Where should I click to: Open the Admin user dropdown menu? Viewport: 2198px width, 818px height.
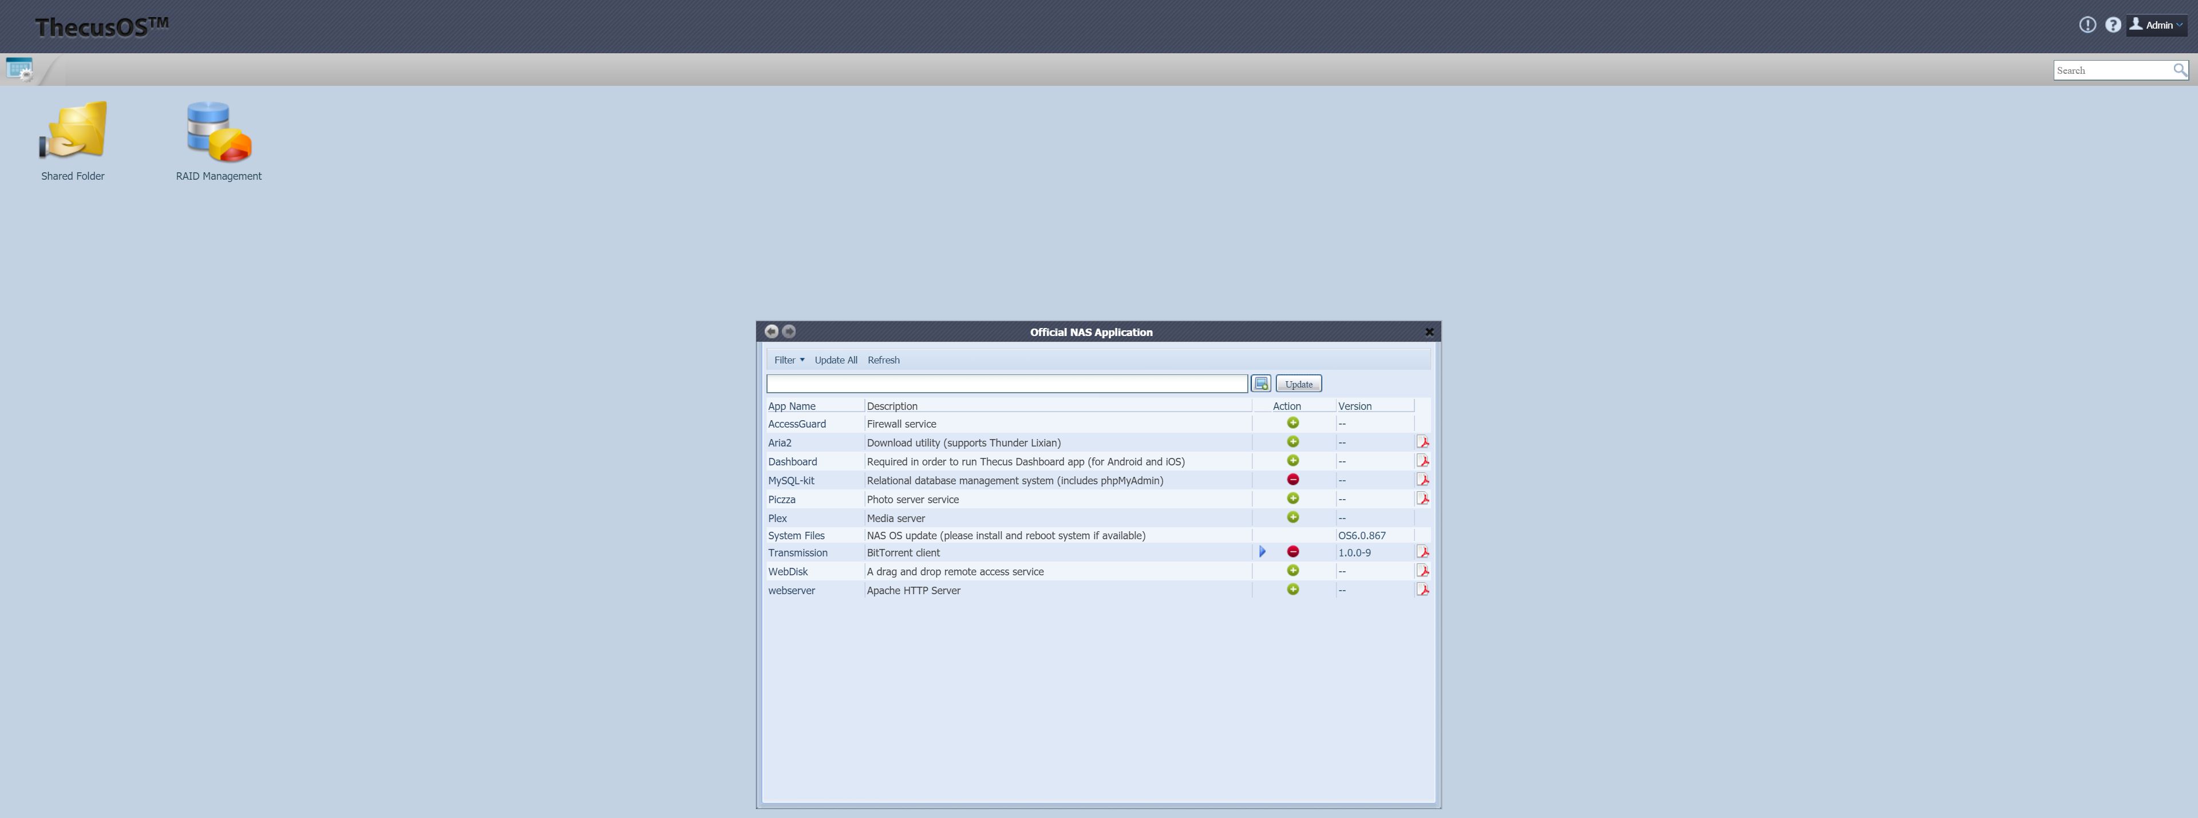point(2156,25)
